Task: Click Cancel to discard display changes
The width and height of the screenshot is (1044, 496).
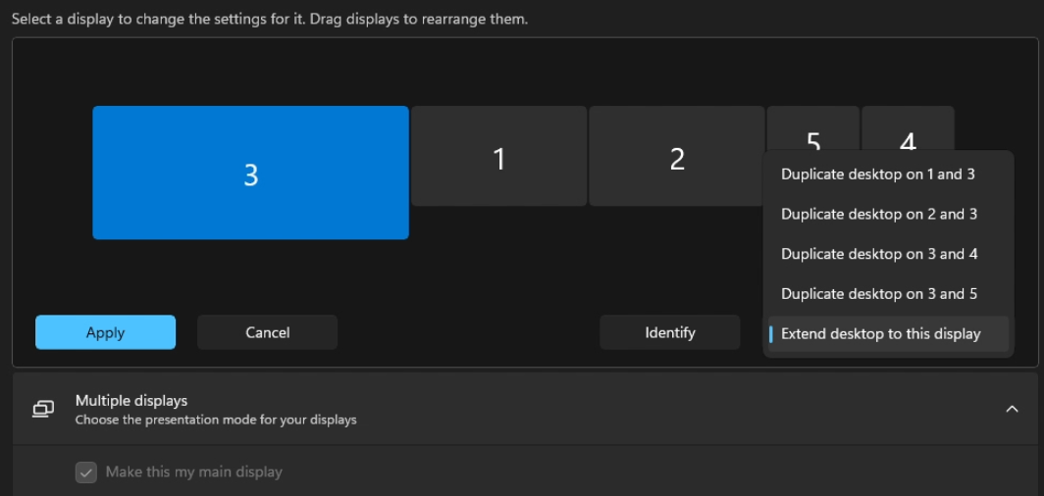Action: pos(267,332)
